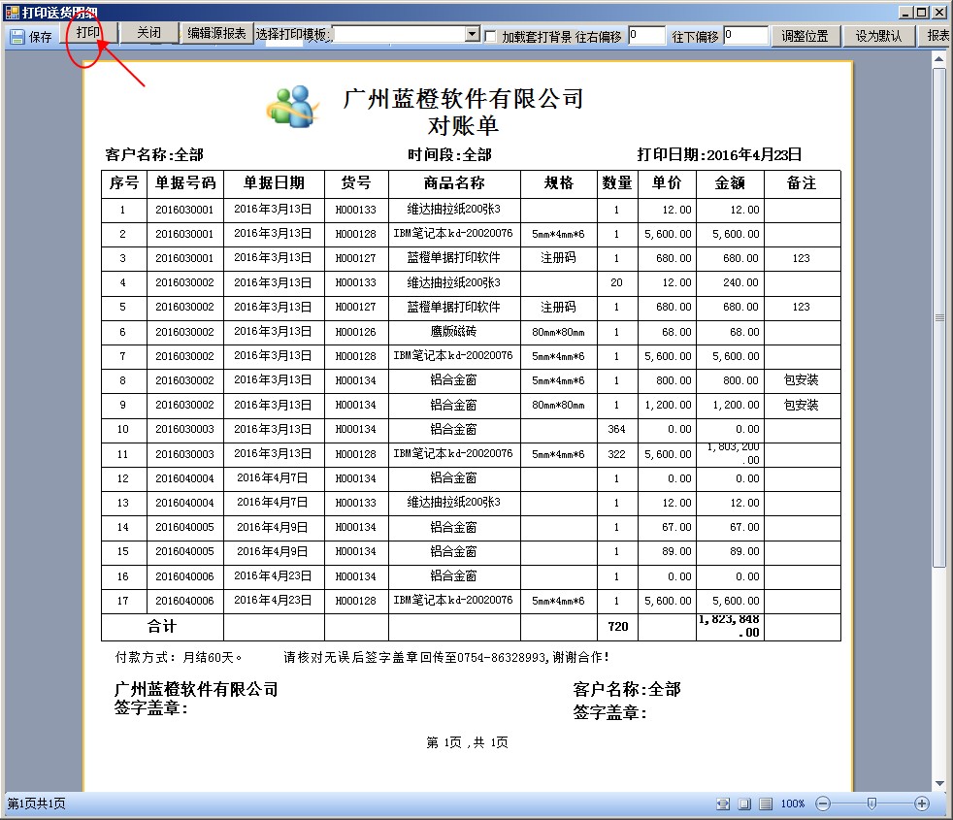Click the 第1页共1页 status bar text
Image resolution: width=953 pixels, height=820 pixels.
click(x=37, y=804)
